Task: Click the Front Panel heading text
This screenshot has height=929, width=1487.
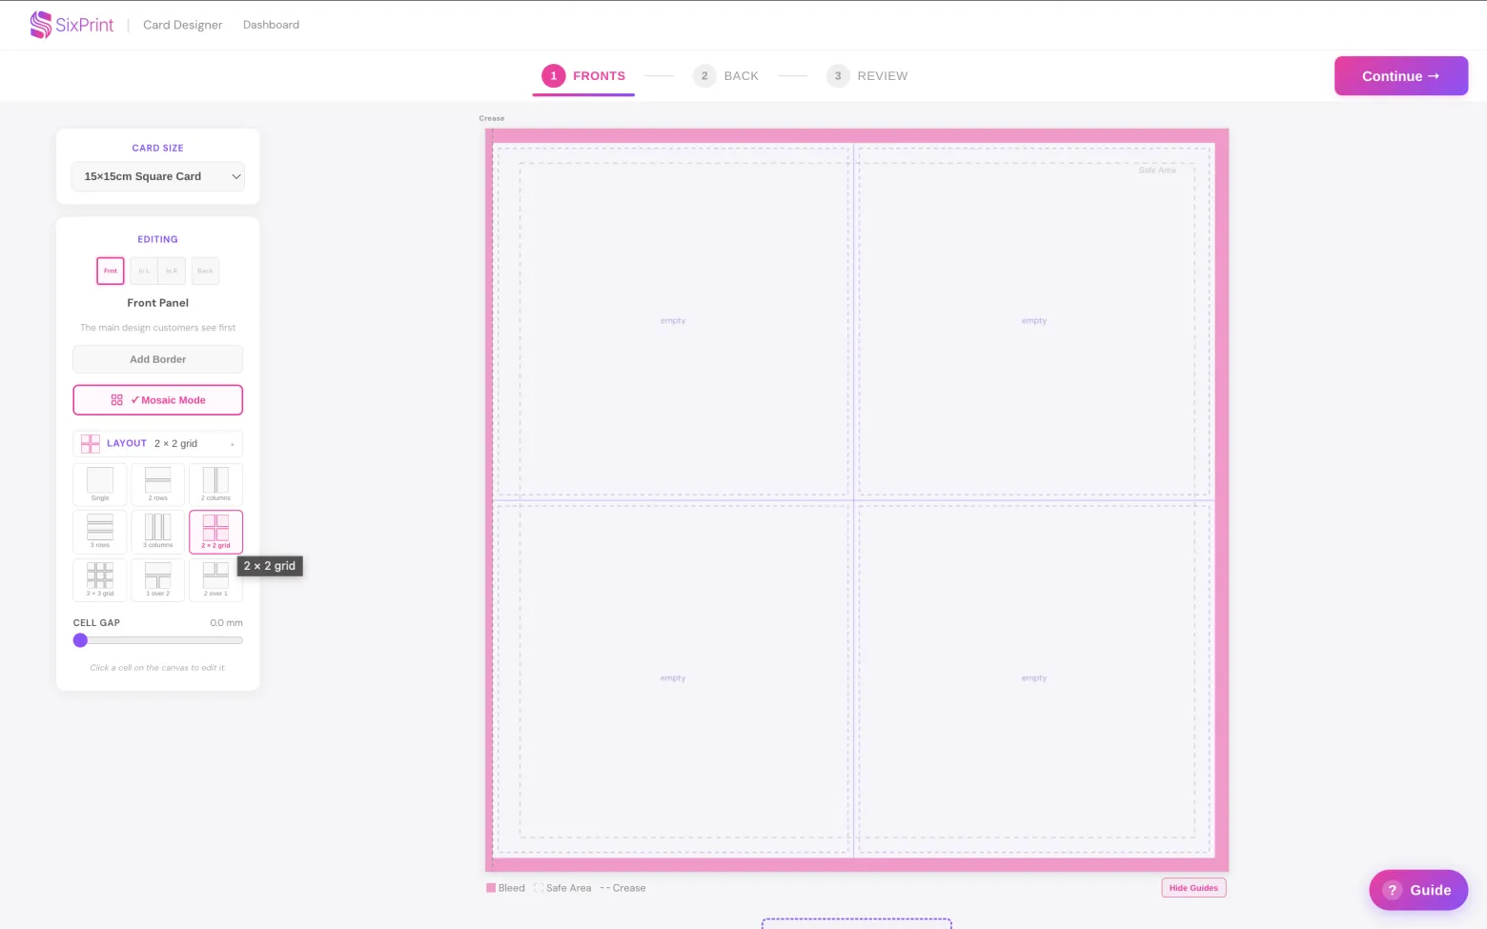Action: 158,303
